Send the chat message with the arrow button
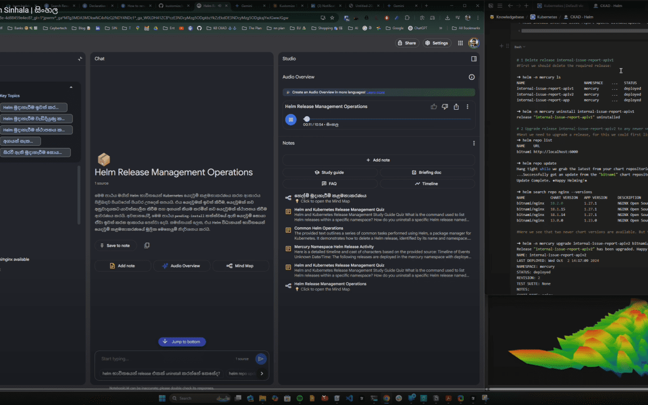This screenshot has height=405, width=648. coord(261,359)
